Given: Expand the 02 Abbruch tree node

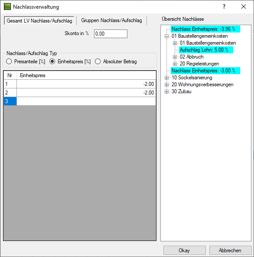Looking at the screenshot, I should tap(175, 57).
